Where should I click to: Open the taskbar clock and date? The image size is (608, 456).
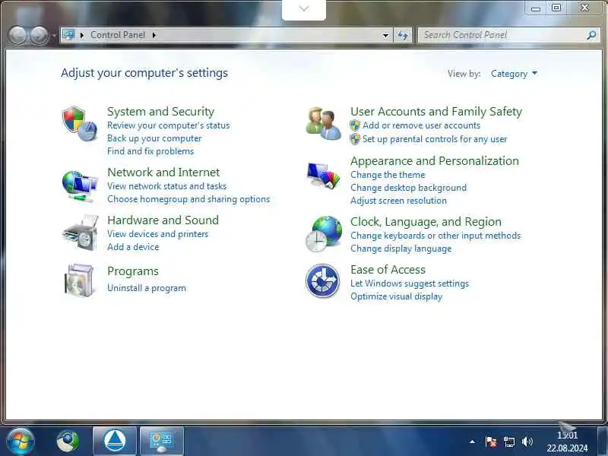pyautogui.click(x=567, y=442)
